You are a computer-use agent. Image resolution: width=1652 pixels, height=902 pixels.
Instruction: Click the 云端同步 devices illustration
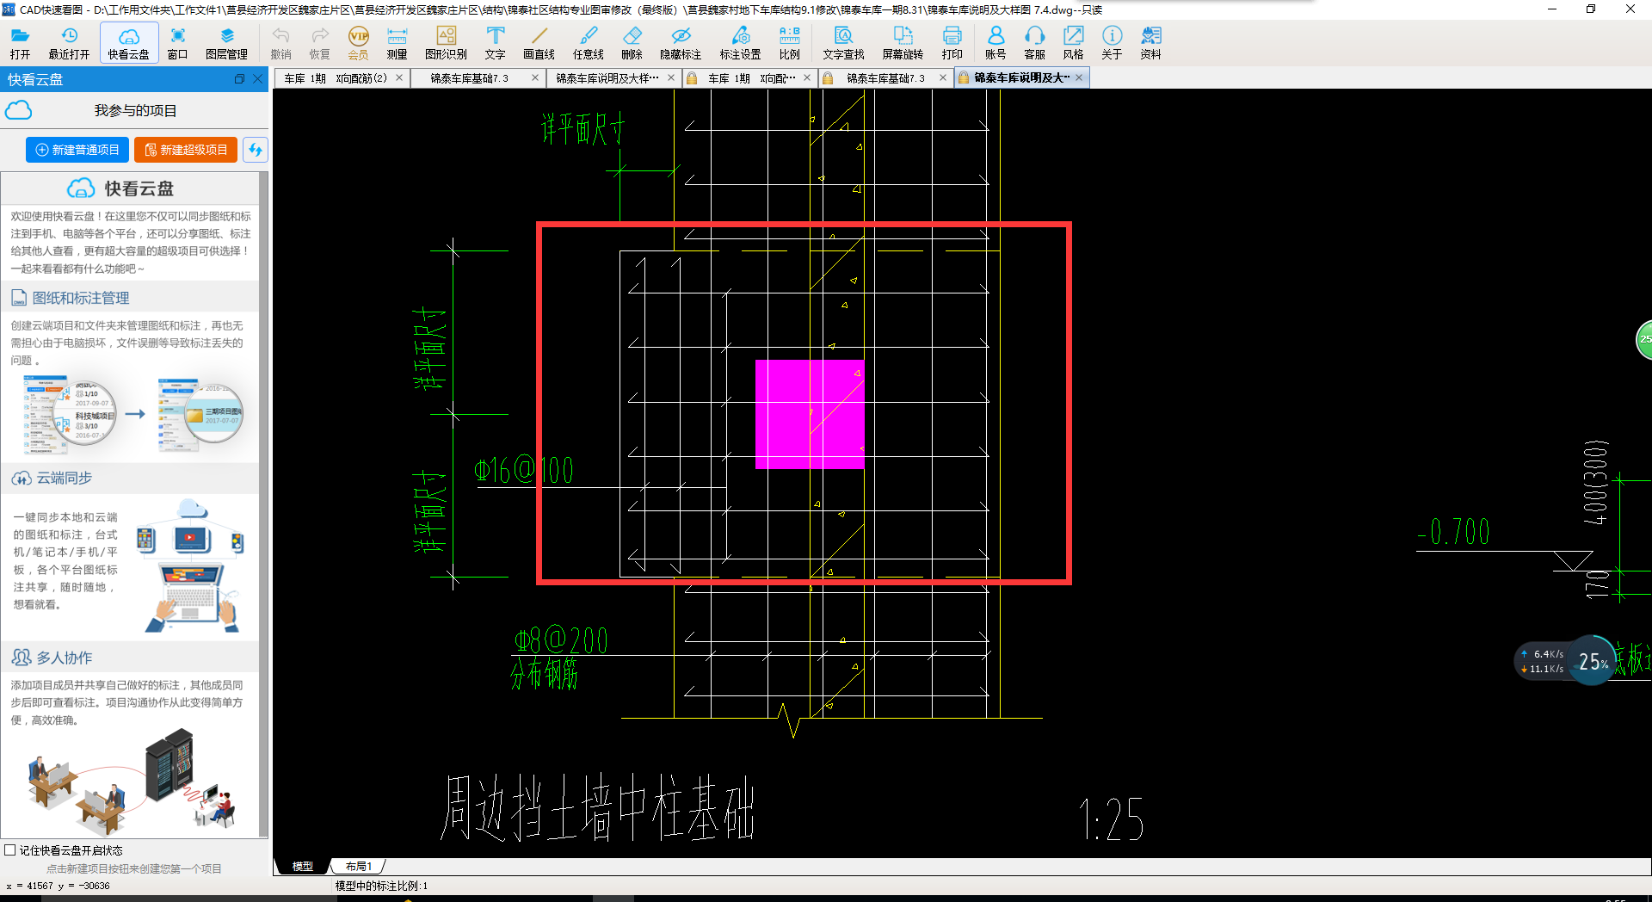[191, 565]
